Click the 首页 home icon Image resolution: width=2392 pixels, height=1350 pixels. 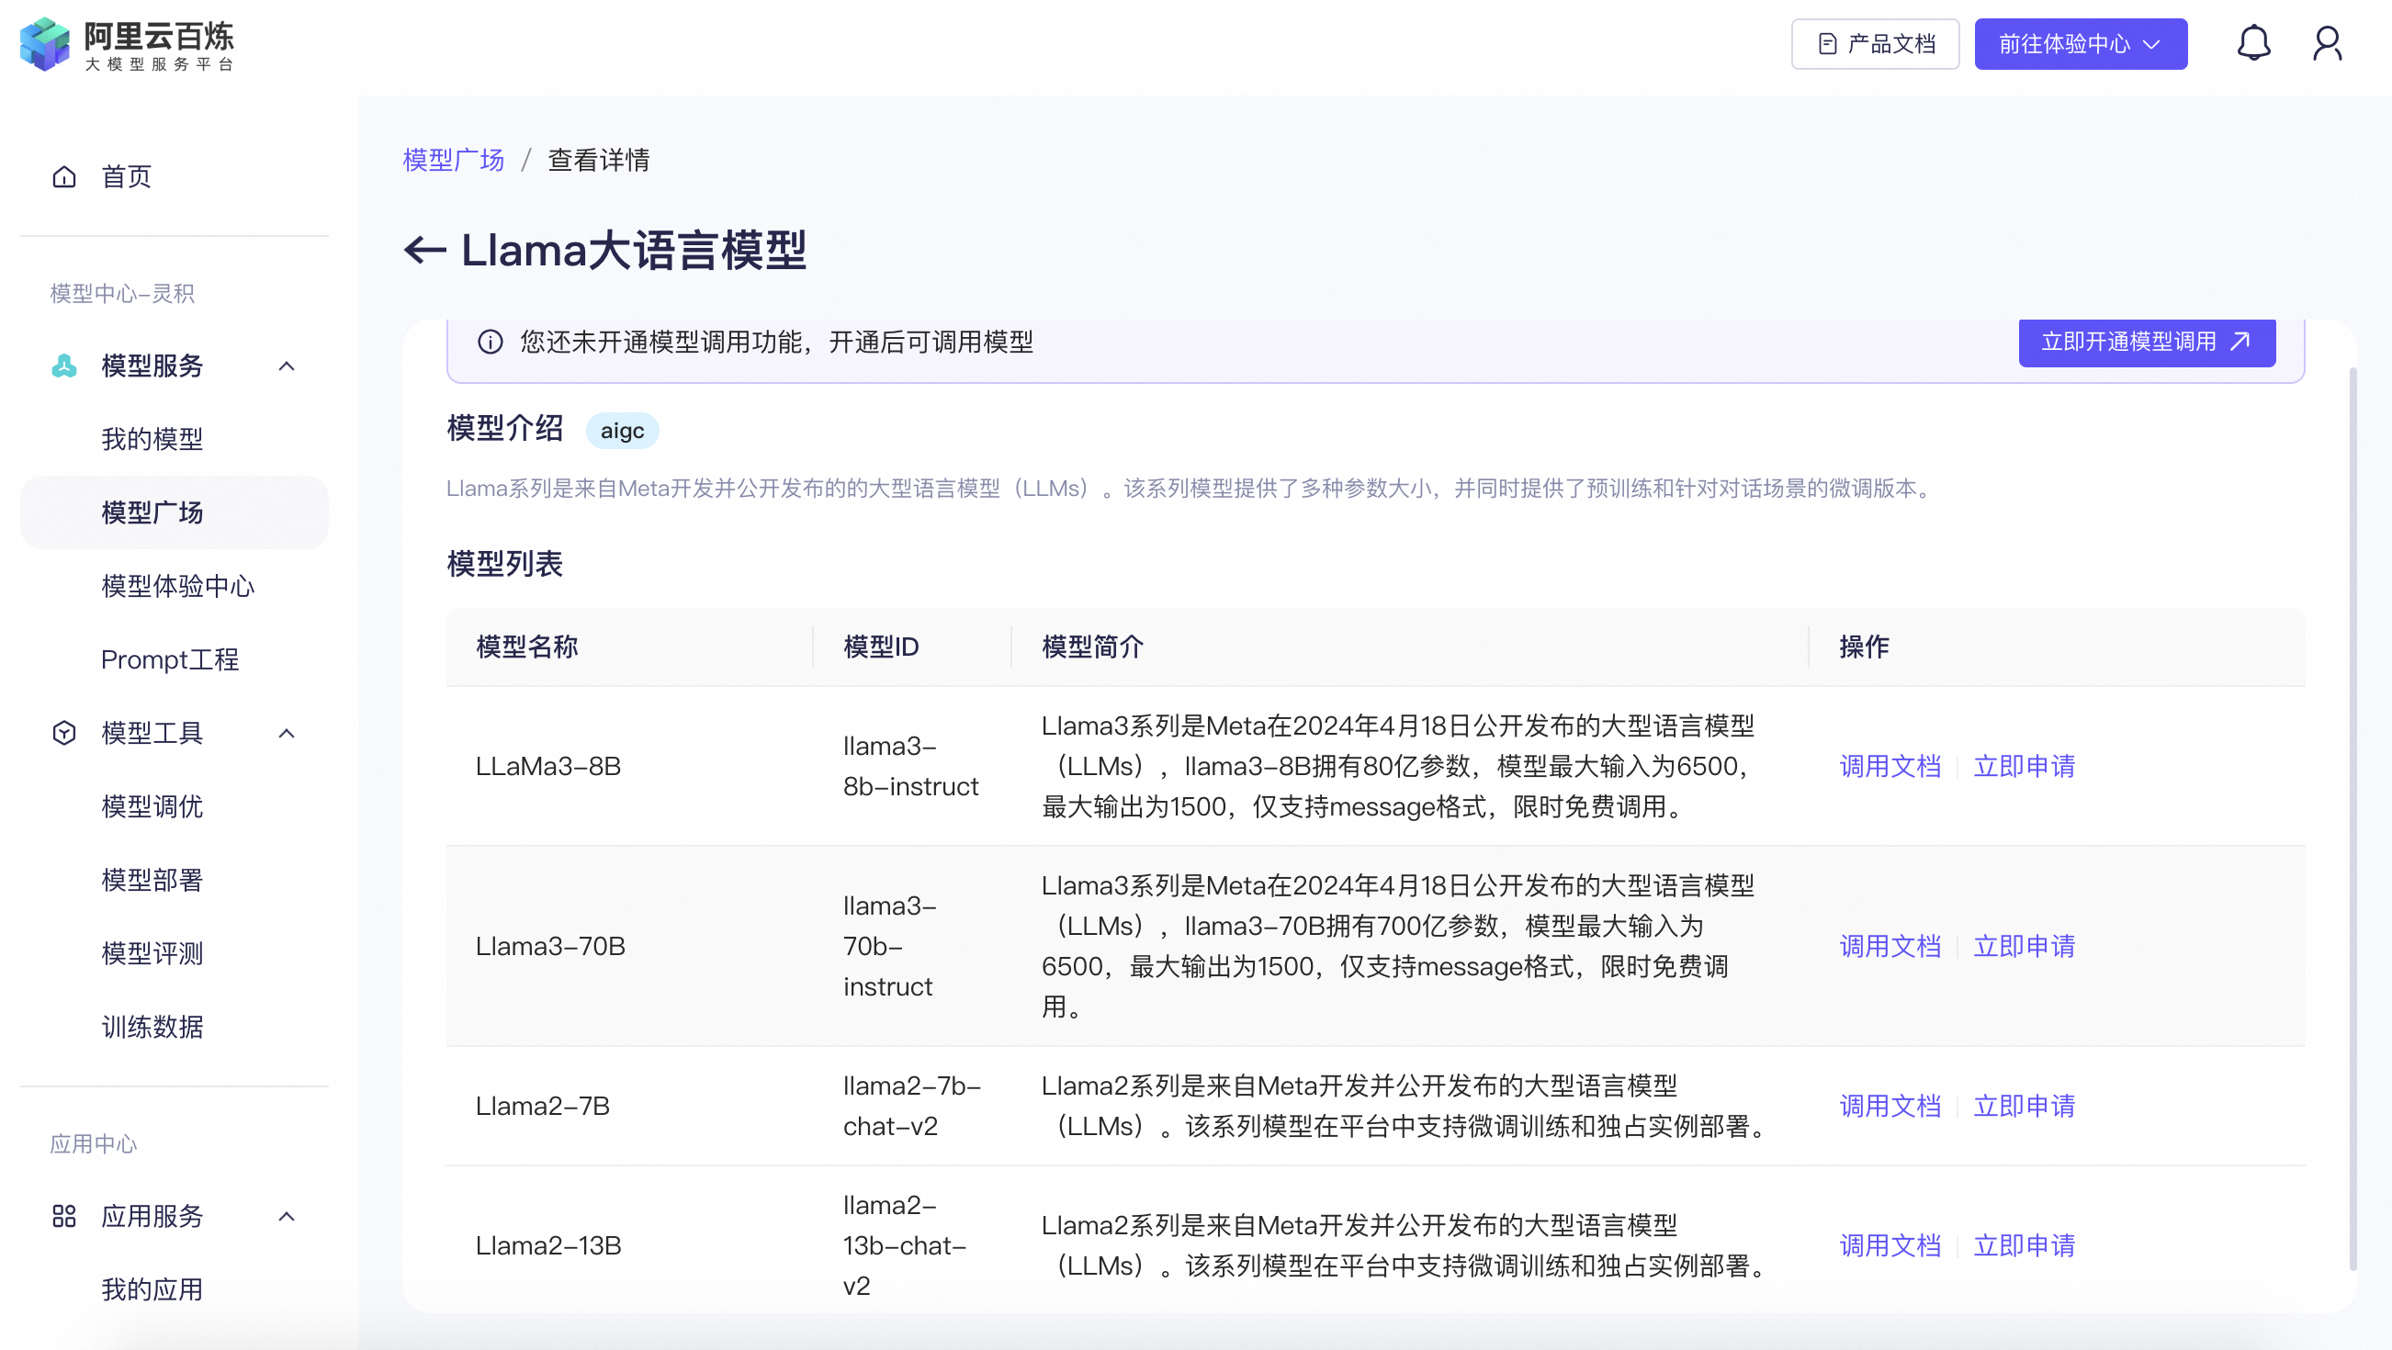pyautogui.click(x=64, y=176)
